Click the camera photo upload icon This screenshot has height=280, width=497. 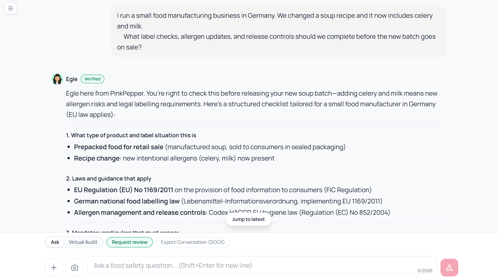pos(75,267)
